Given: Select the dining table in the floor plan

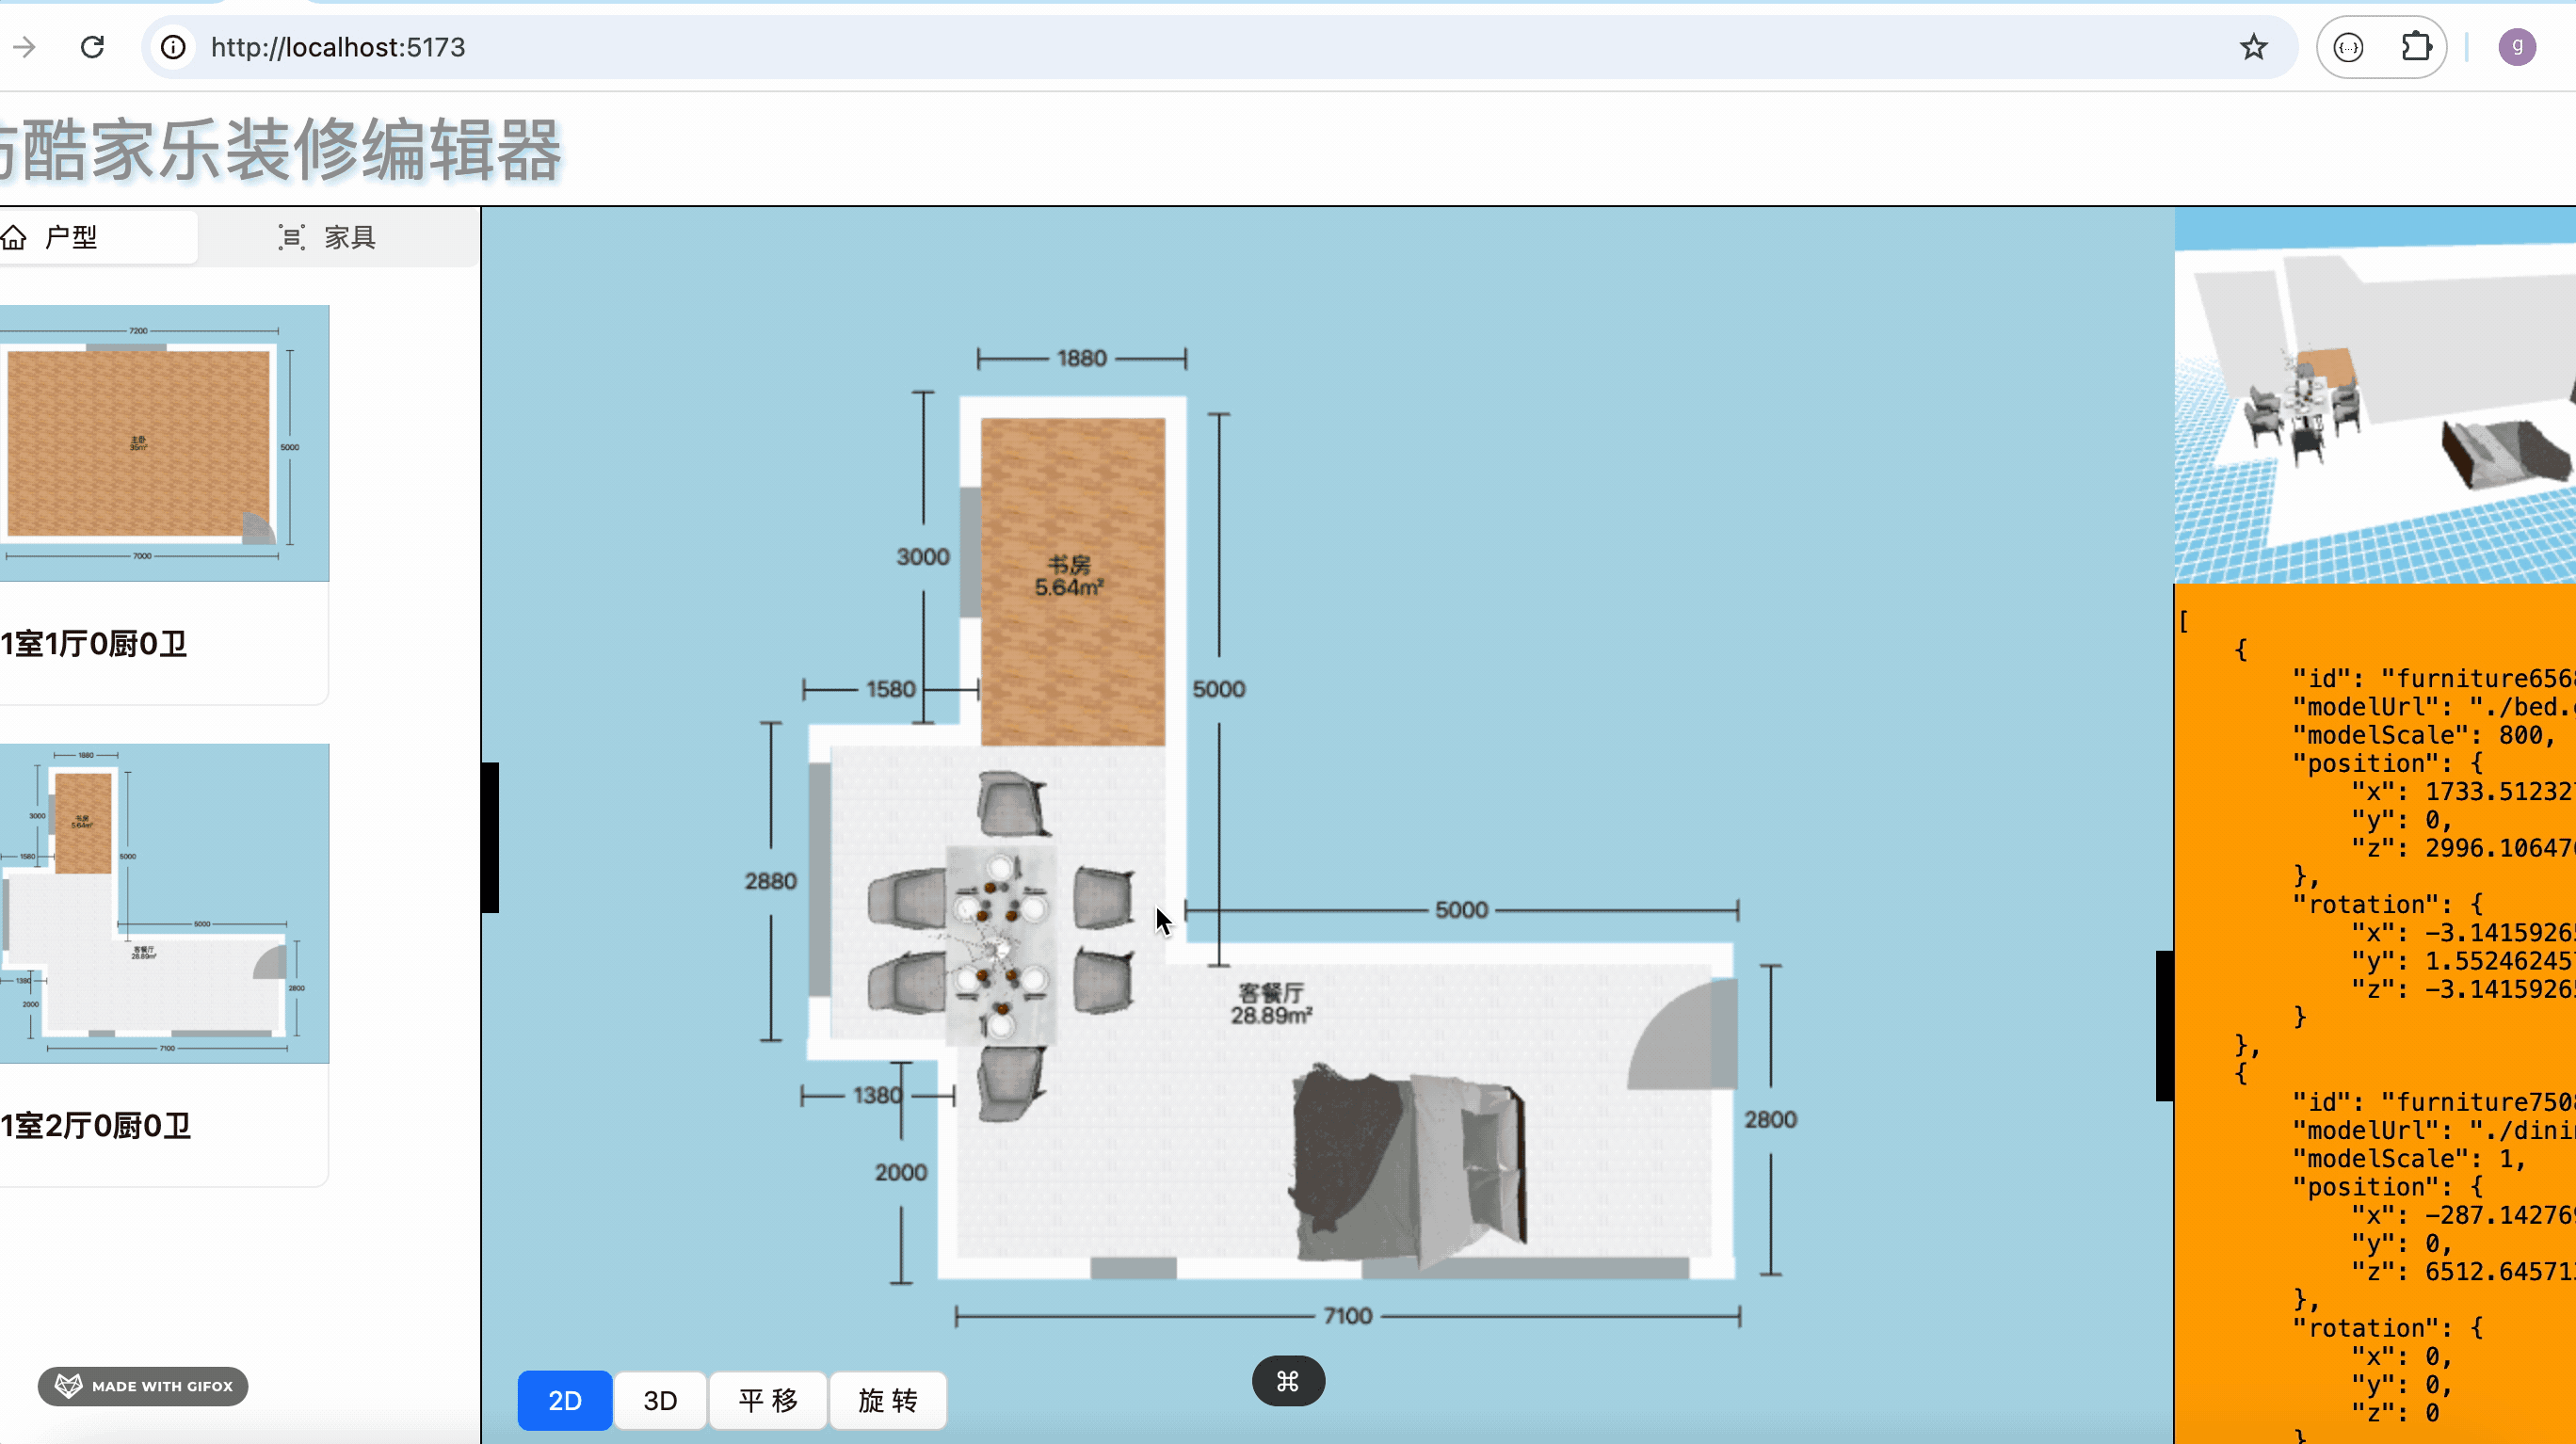Looking at the screenshot, I should pos(1001,945).
